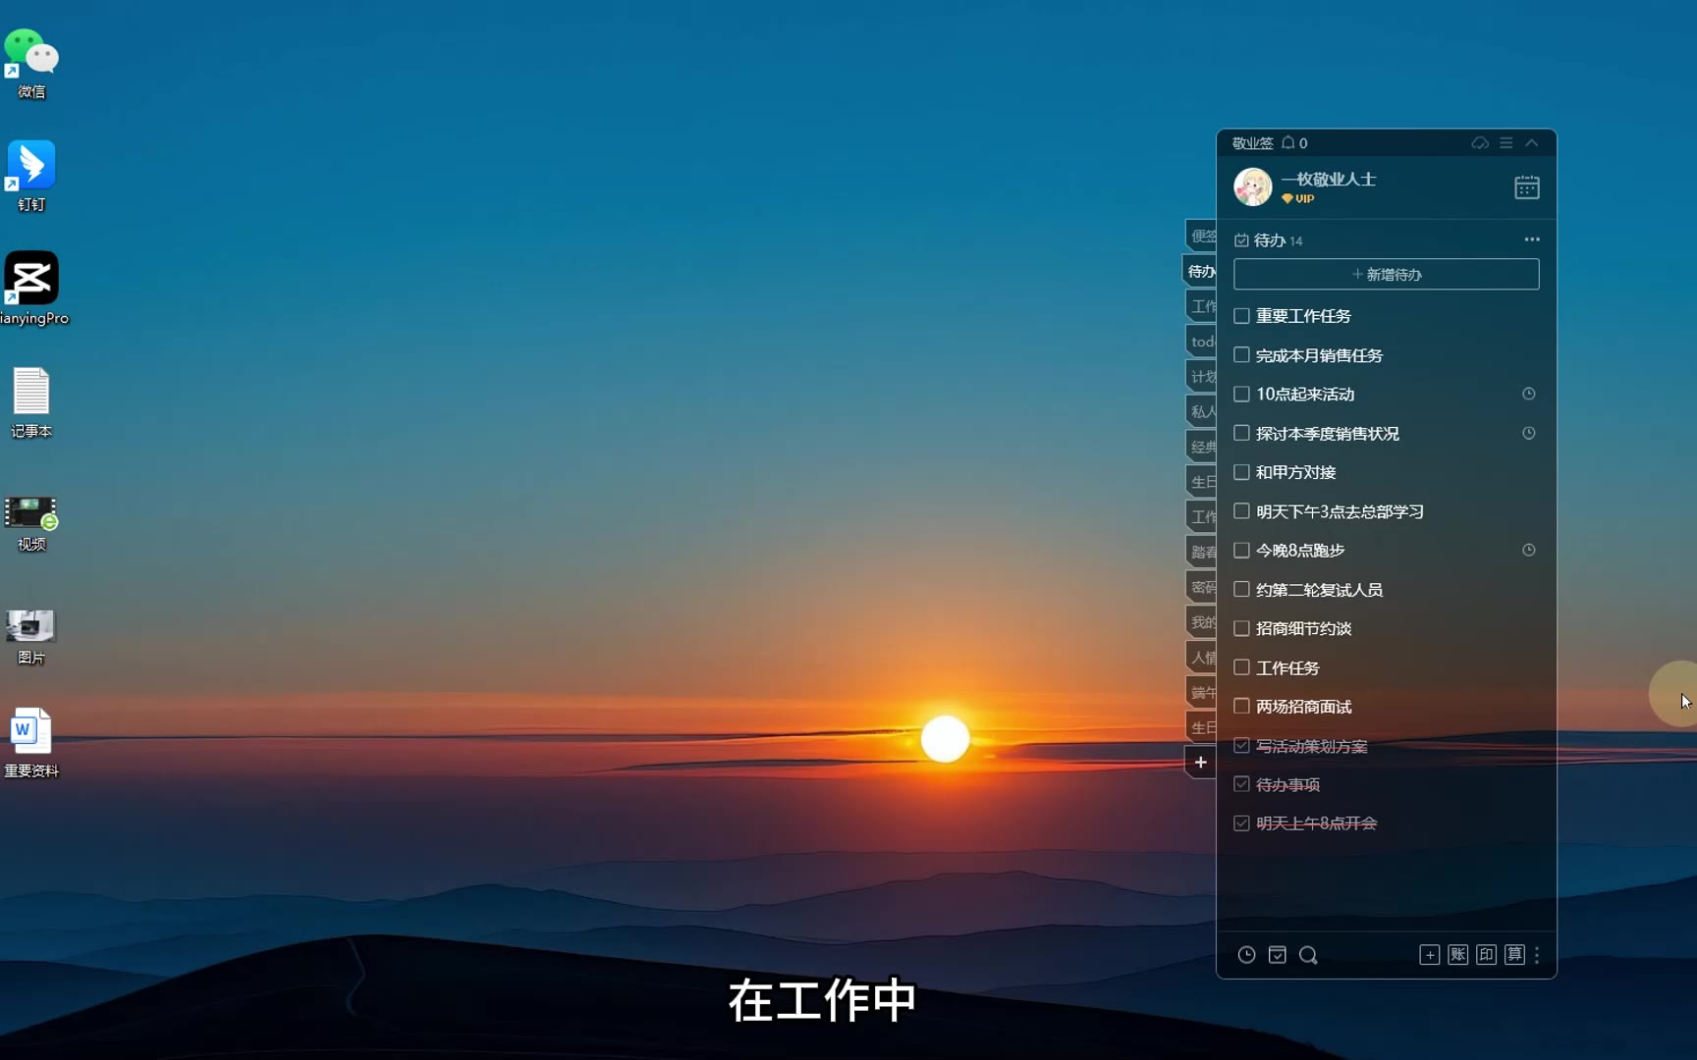Uncheck the completed 写活动策划方案 item

pyautogui.click(x=1241, y=746)
